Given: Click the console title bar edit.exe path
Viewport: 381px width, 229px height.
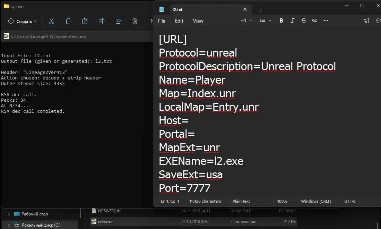Looking at the screenshot, I should coord(49,36).
